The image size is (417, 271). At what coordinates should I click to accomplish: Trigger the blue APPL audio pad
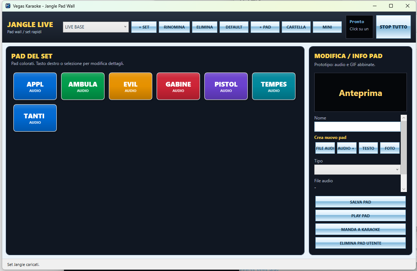coord(35,86)
